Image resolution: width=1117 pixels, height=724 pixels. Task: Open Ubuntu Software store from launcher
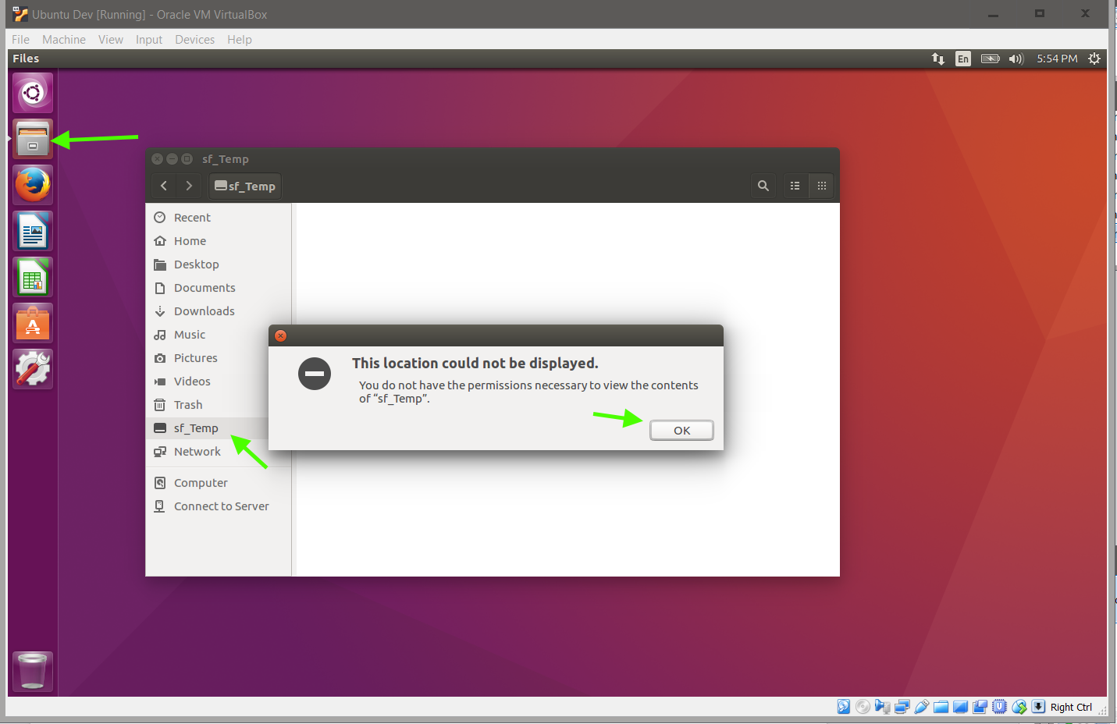pyautogui.click(x=33, y=323)
